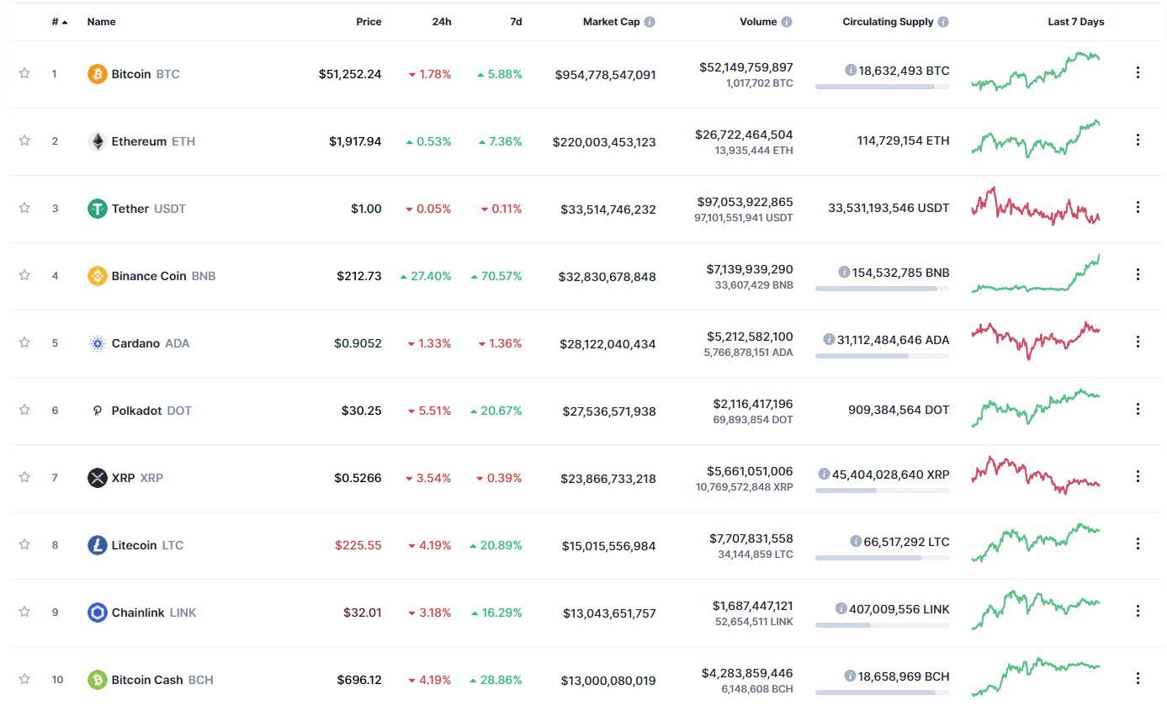Open more options for Litecoin

[x=1138, y=544]
